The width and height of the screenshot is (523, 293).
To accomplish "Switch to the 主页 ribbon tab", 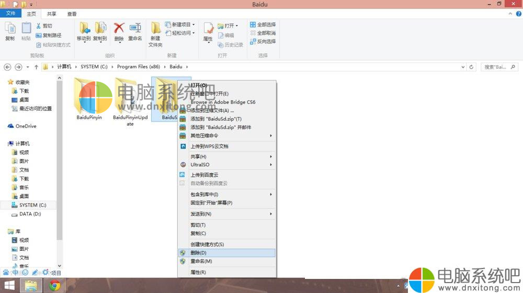I will (x=31, y=14).
